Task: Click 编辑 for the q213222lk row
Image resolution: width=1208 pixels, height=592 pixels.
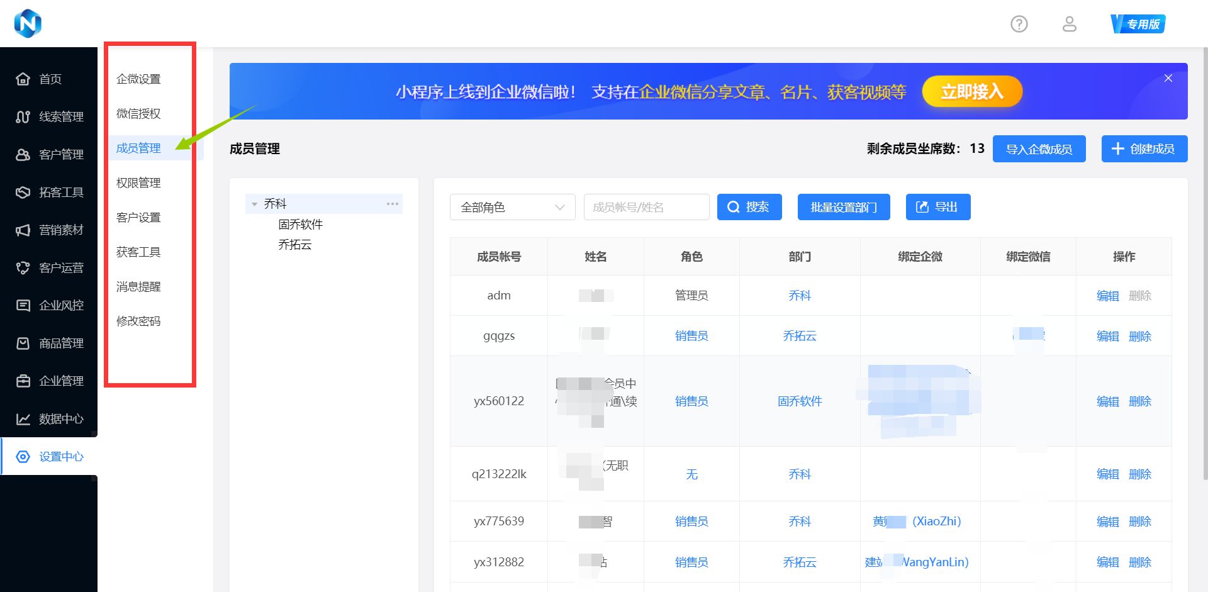Action: [1107, 474]
